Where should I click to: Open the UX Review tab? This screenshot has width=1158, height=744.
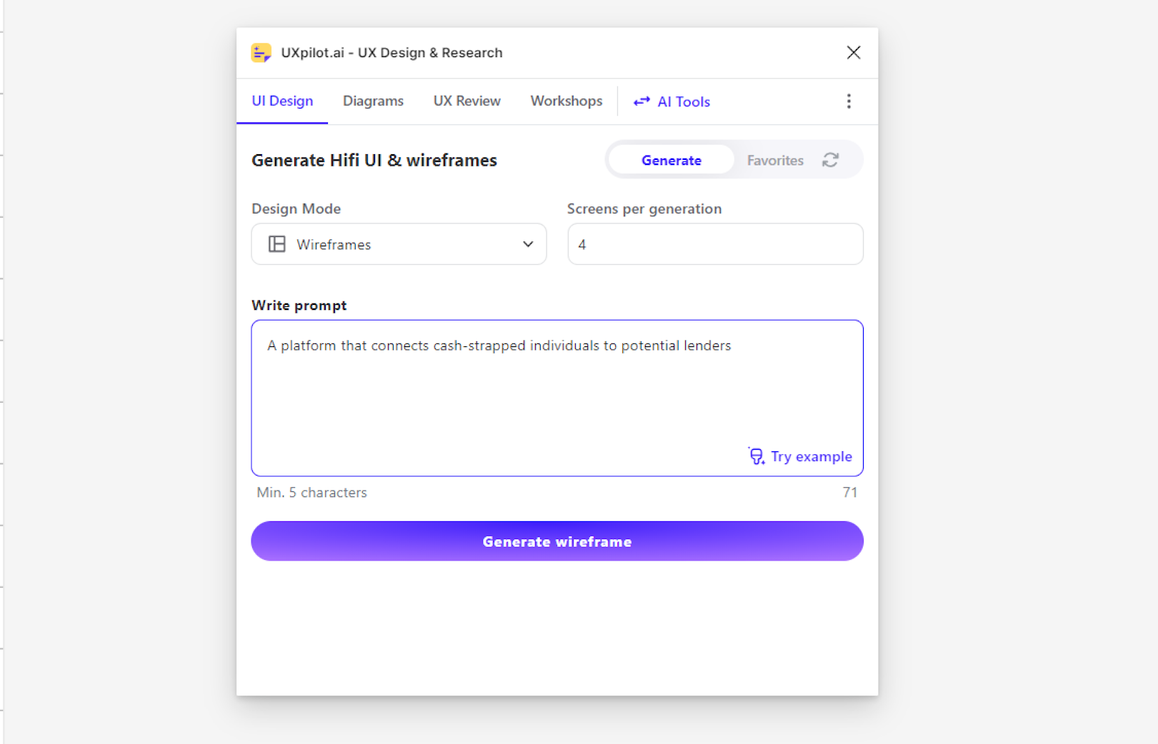pos(466,101)
